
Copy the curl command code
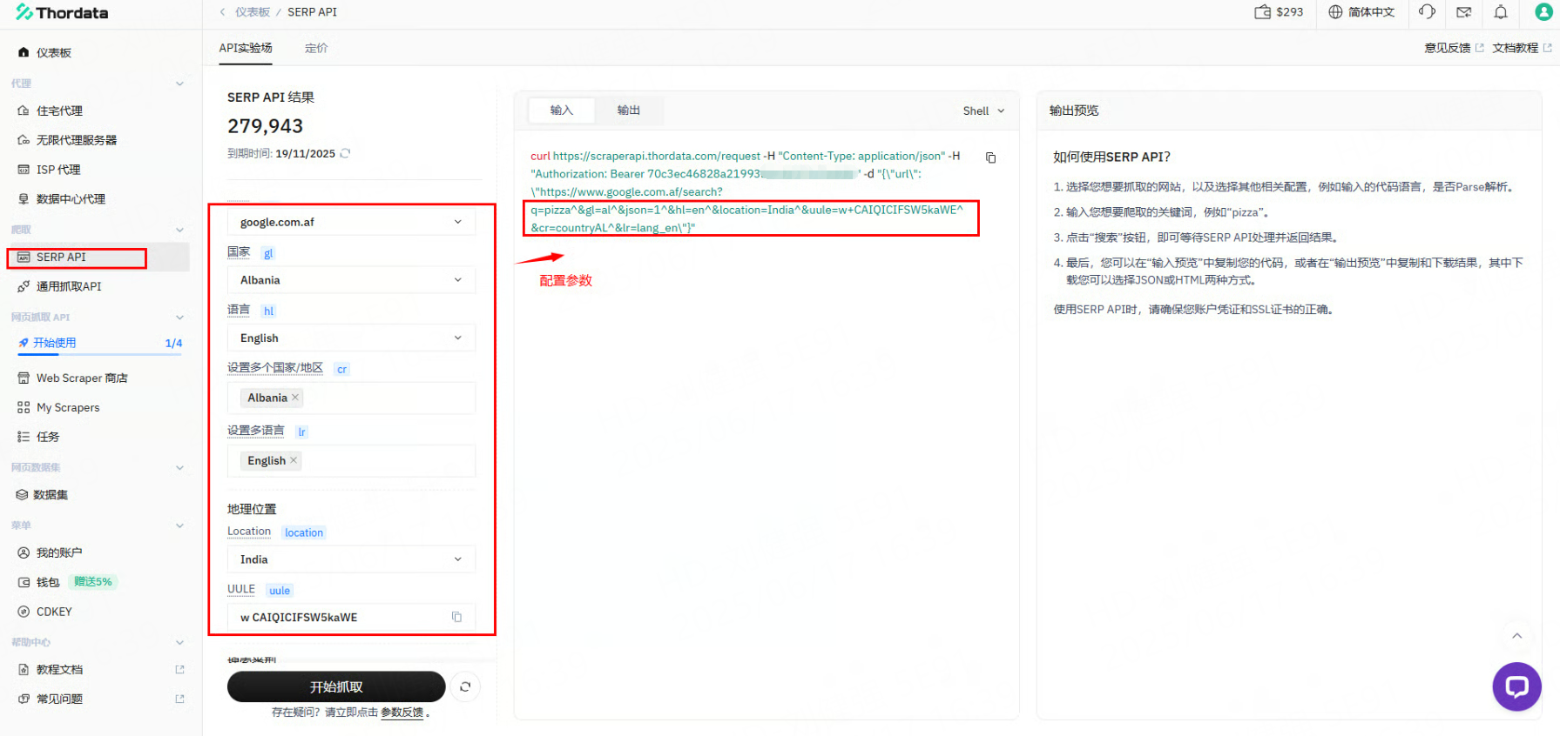click(990, 157)
